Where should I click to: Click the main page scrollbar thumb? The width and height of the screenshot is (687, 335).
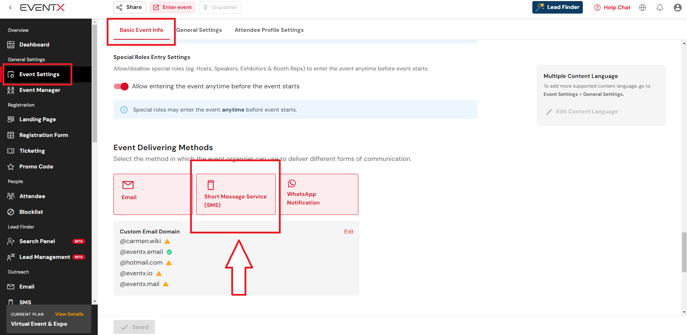(x=684, y=252)
